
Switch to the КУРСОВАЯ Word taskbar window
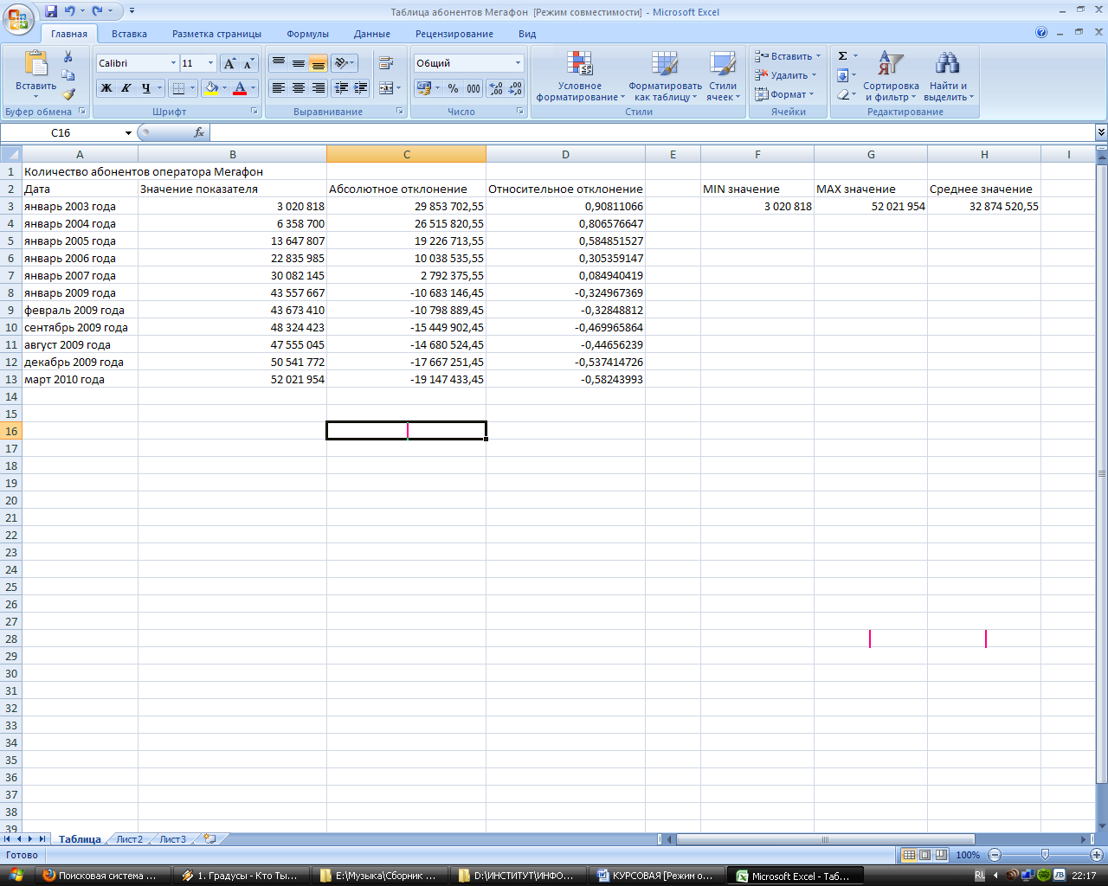pyautogui.click(x=654, y=876)
